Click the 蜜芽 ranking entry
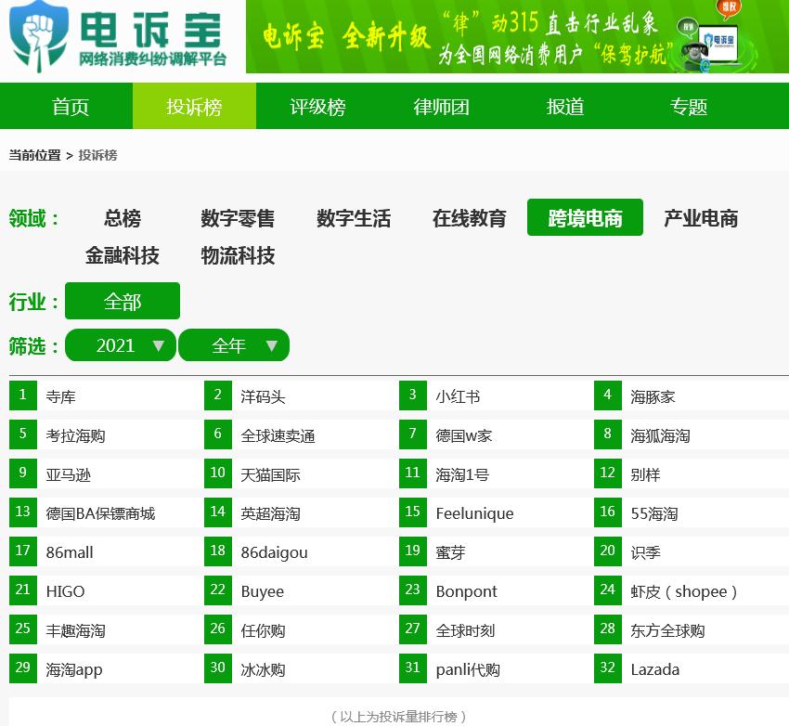Screen dimensions: 789x726 (x=449, y=551)
